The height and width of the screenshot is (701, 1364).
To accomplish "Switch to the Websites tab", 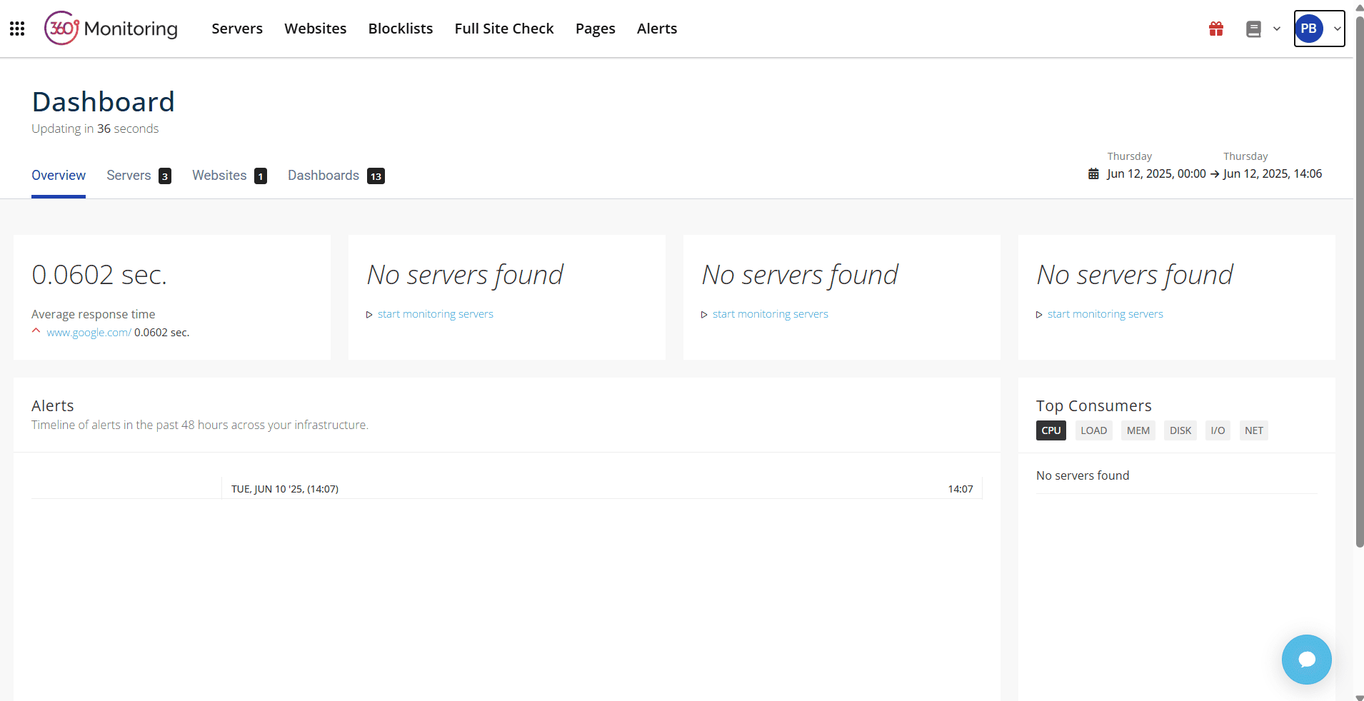I will point(219,176).
